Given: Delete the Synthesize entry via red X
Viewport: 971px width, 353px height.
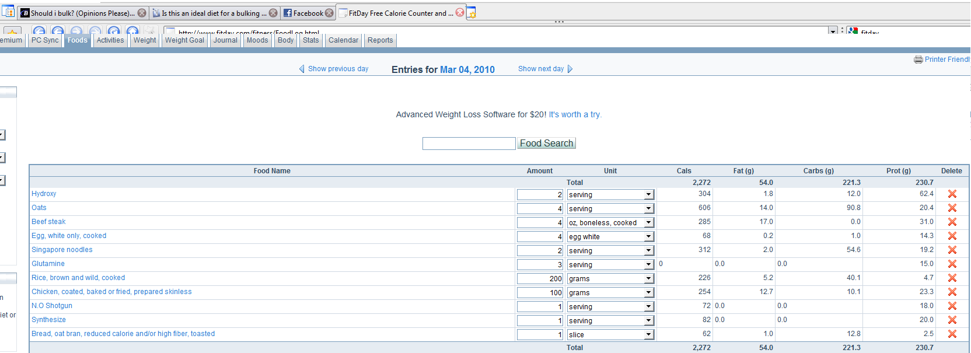Looking at the screenshot, I should pos(952,320).
